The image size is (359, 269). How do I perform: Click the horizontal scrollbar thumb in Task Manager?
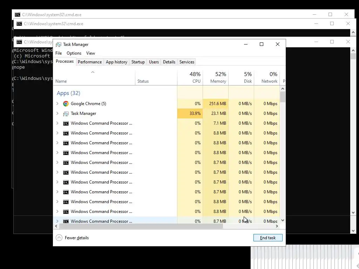coord(141,226)
